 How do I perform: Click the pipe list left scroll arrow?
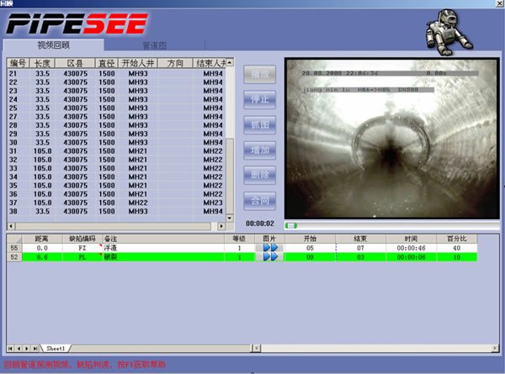tap(11, 226)
